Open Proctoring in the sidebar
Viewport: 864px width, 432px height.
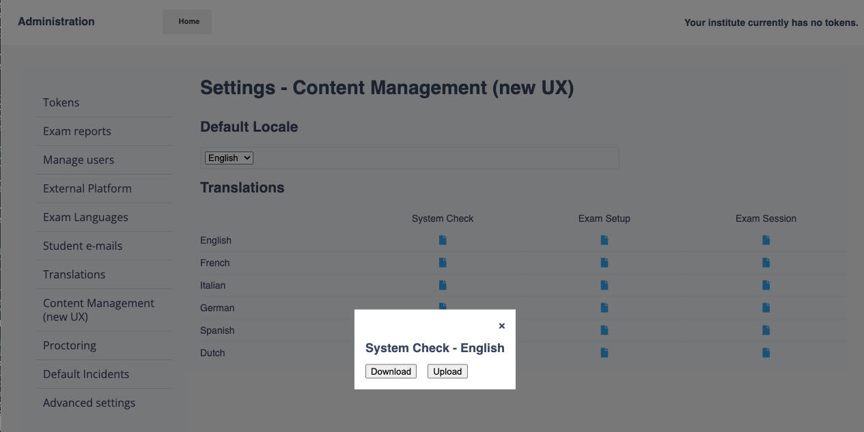[x=69, y=345]
